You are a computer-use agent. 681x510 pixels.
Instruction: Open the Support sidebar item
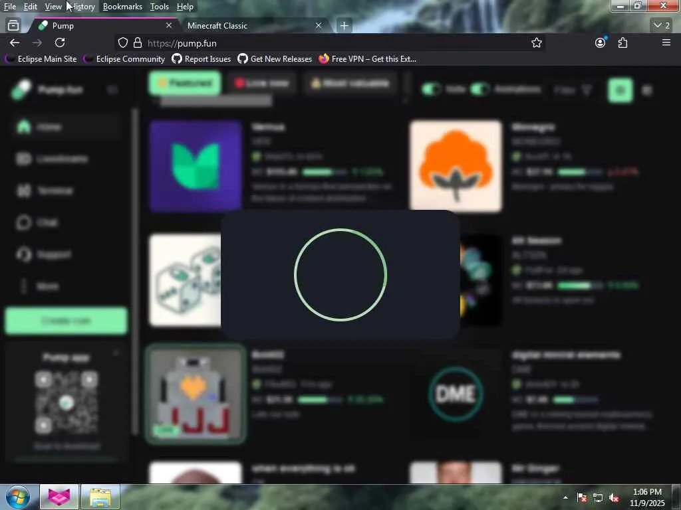click(x=65, y=254)
